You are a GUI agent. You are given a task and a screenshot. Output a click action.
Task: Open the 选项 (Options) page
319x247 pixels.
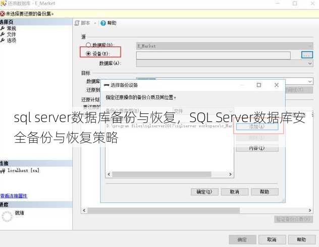click(x=12, y=40)
